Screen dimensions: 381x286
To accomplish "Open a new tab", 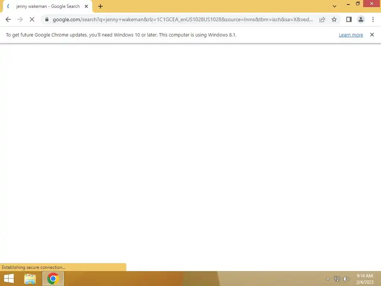I will click(100, 6).
